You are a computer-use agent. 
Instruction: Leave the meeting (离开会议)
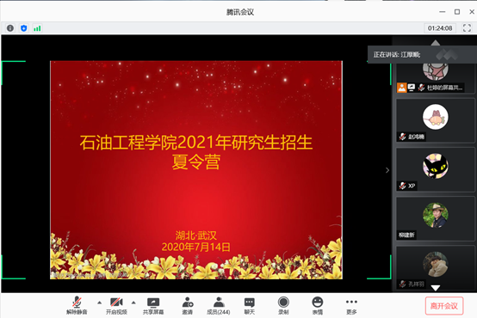(x=444, y=306)
